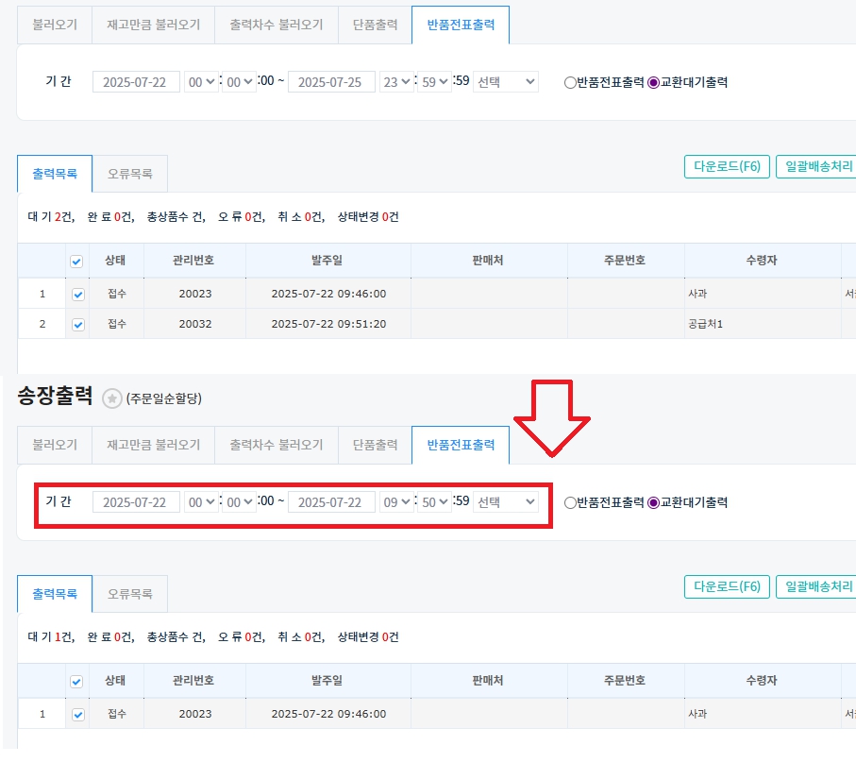
Task: Uncheck the checkbox for row 20032
Action: (77, 324)
